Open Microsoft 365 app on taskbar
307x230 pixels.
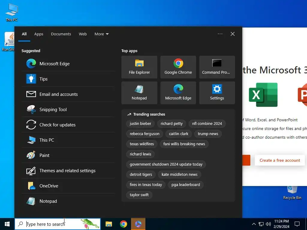click(138, 224)
